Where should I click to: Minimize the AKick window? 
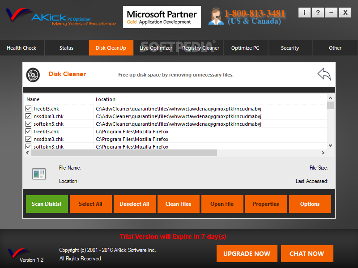pyautogui.click(x=331, y=13)
